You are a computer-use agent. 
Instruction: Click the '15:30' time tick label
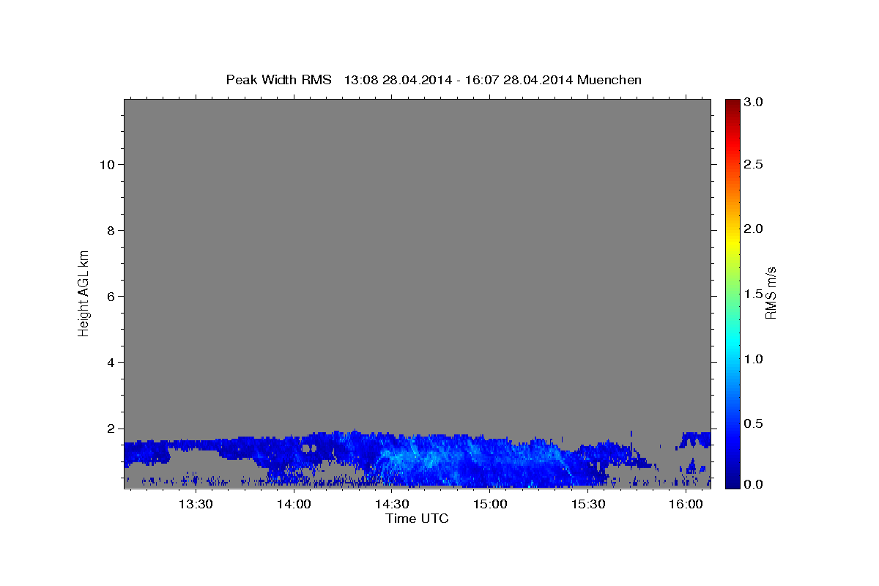pos(588,504)
